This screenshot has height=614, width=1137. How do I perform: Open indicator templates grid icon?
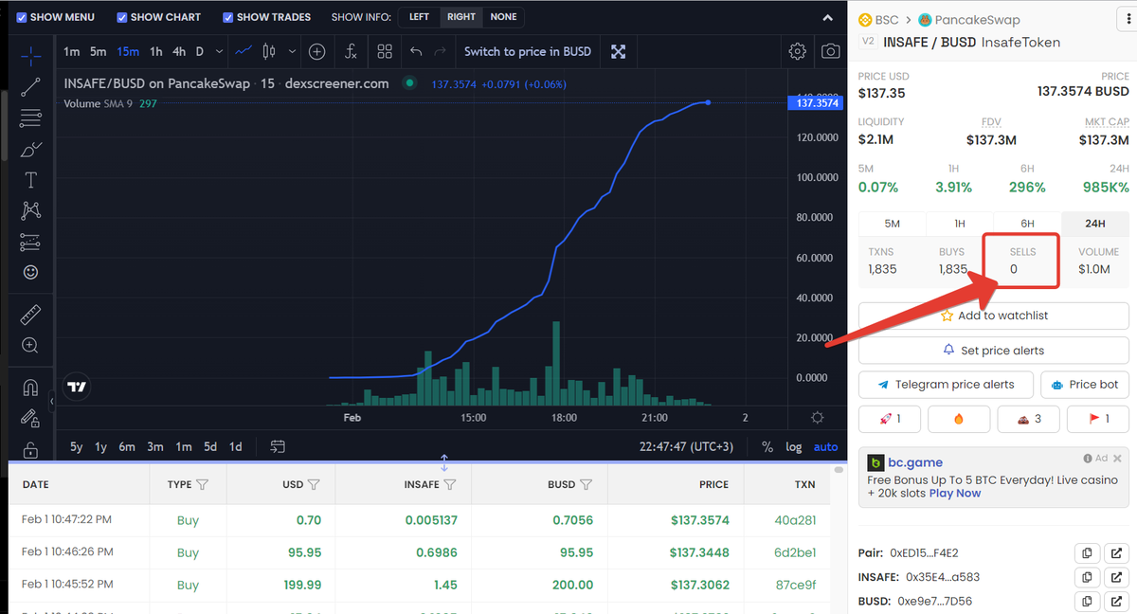pos(385,51)
